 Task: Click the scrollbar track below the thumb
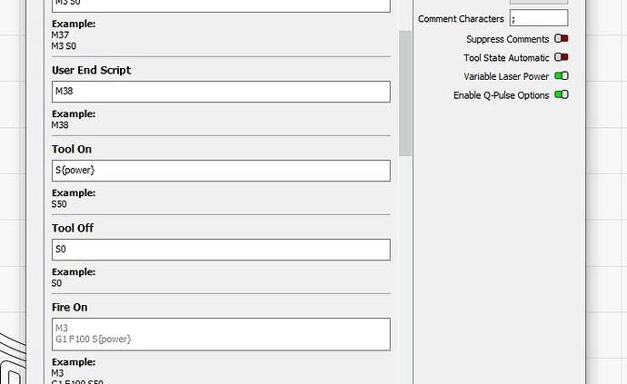click(x=405, y=272)
